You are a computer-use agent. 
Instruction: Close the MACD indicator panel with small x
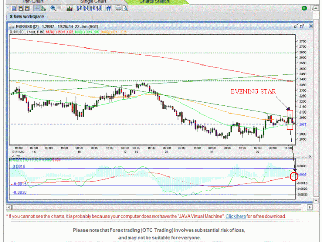pos(310,157)
